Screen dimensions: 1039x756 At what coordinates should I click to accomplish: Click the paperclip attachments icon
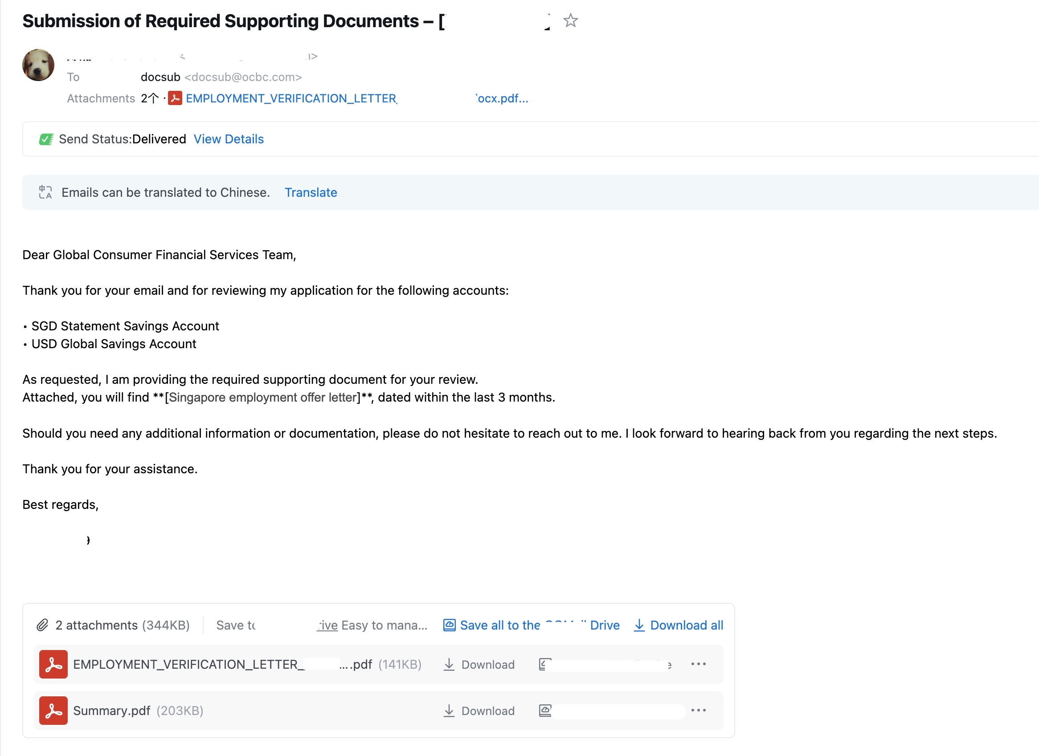coord(43,625)
